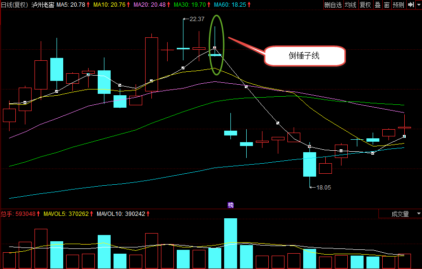
Task: Select the 预测 forecast tool
Action: tap(398, 5)
